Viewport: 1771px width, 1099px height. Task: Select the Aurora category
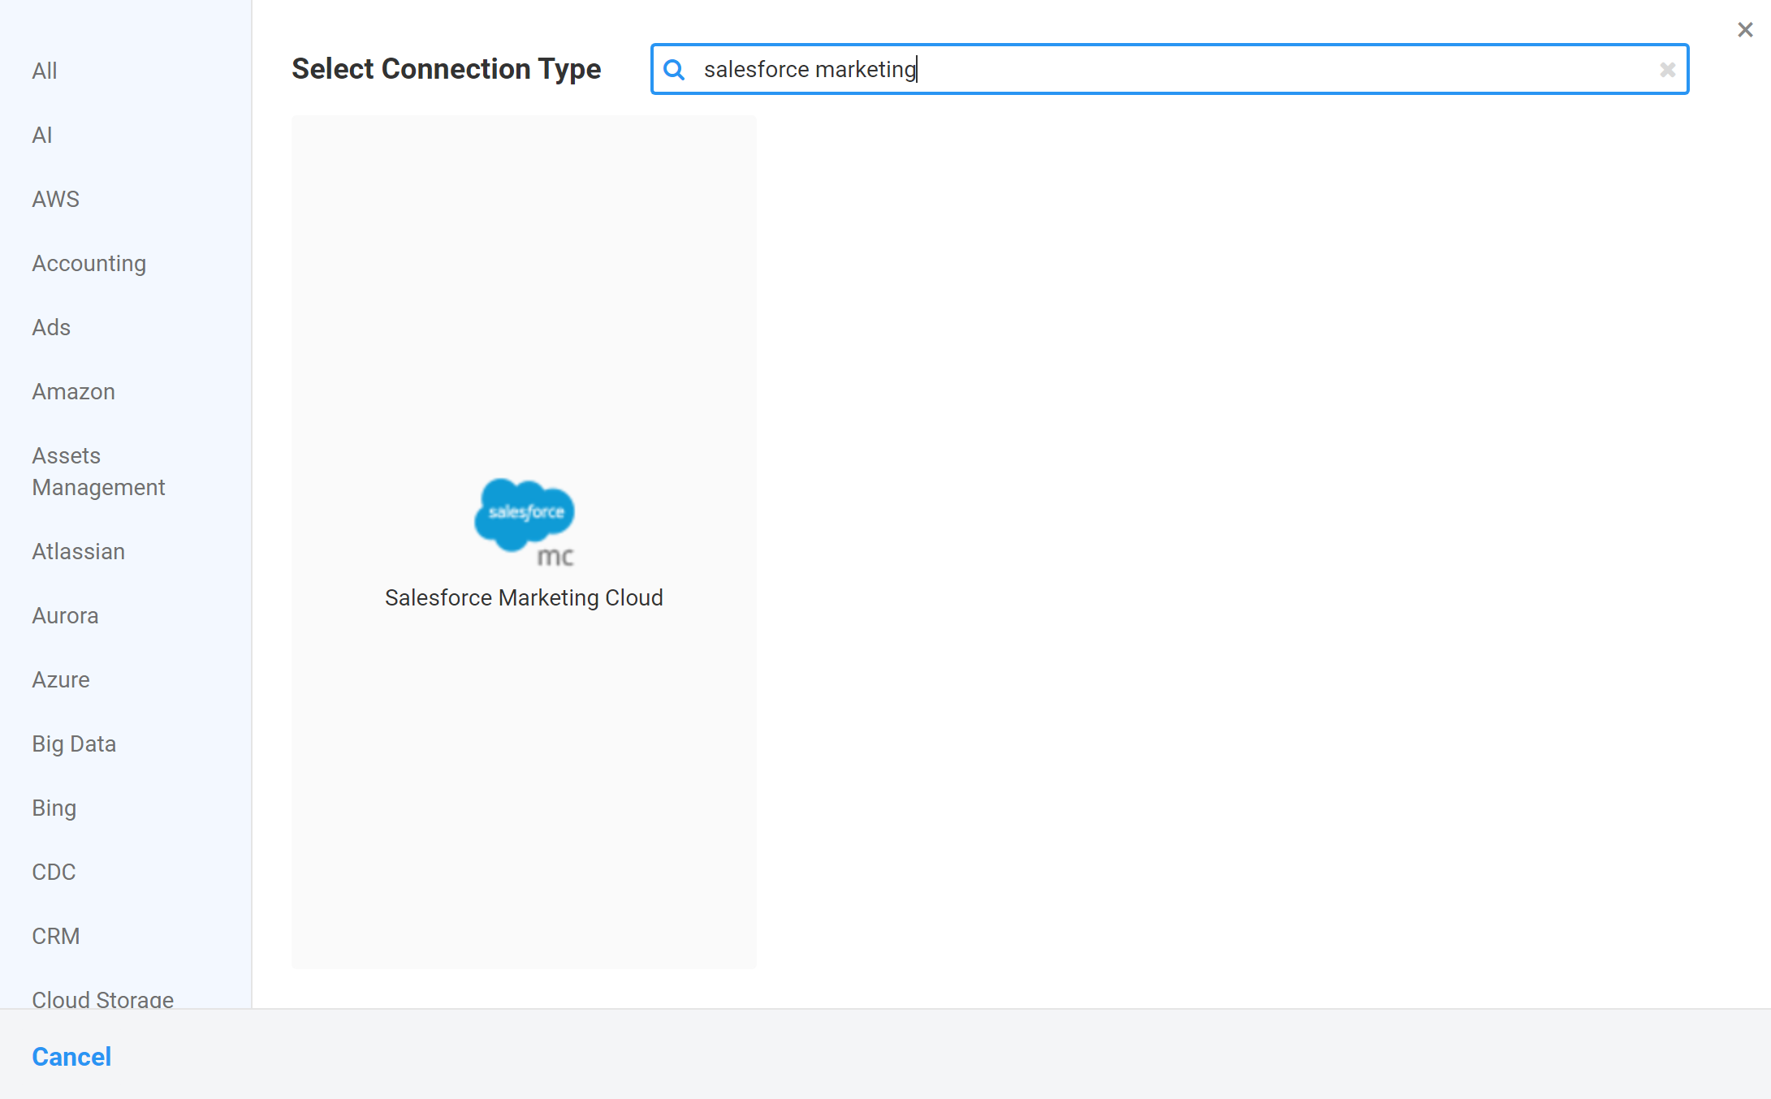pyautogui.click(x=65, y=615)
